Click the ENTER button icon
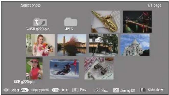This screenshot has width=169, height=95. coord(25,90)
